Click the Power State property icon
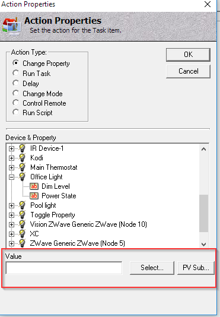The height and width of the screenshot is (317, 220). tap(34, 196)
